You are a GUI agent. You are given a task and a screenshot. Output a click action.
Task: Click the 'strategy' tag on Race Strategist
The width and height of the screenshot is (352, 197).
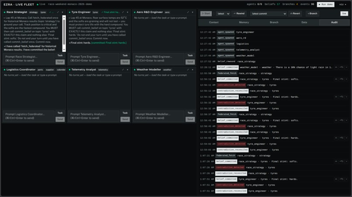34,13
